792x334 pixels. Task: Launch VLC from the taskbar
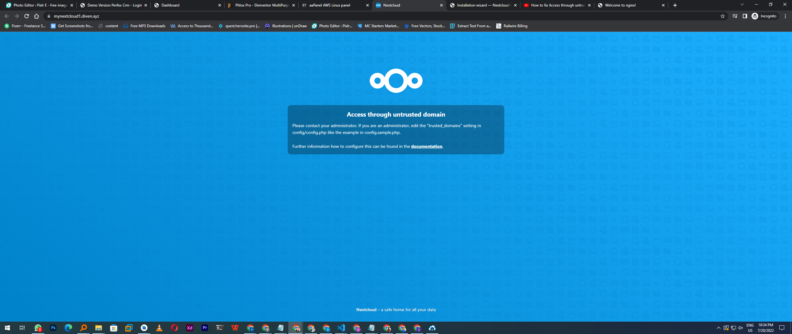point(159,328)
